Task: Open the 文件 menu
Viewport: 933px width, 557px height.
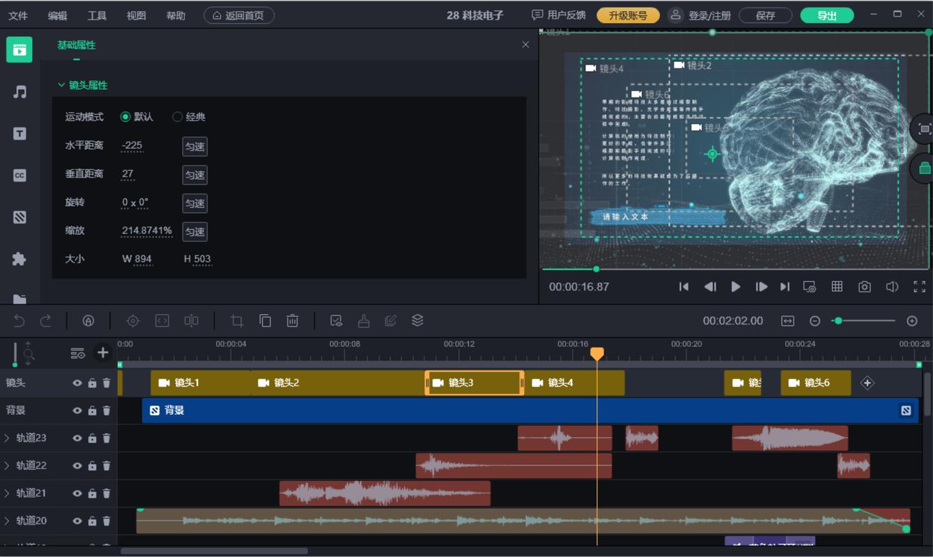Action: (x=18, y=15)
